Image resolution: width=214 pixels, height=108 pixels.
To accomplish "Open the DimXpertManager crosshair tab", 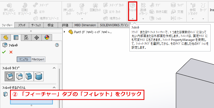I will 37,38.
